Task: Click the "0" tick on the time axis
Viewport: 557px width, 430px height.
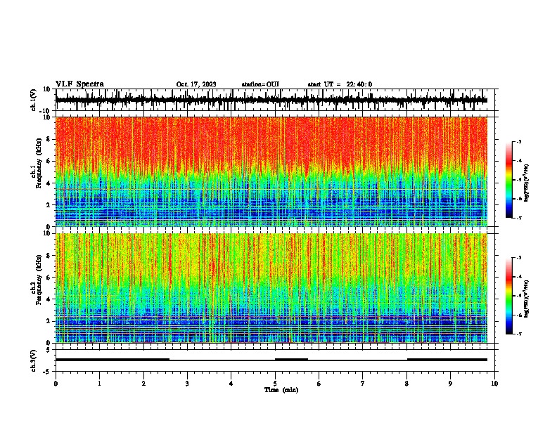Action: (x=56, y=384)
